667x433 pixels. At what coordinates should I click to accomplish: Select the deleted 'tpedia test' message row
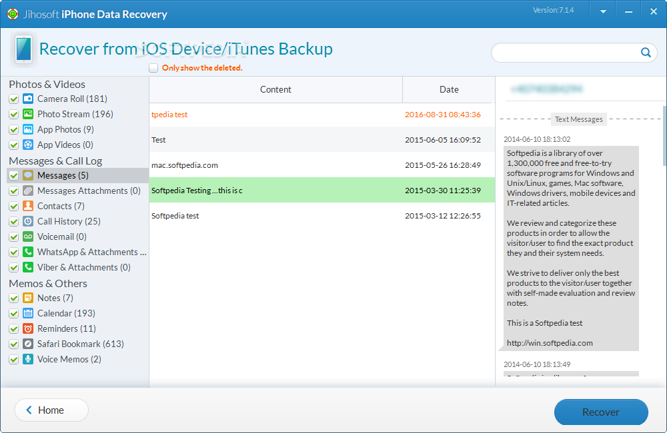(322, 115)
